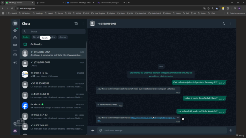Open the Flutter bookmark folder
Image resolution: width=246 pixels, height=138 pixels.
click(x=121, y=13)
